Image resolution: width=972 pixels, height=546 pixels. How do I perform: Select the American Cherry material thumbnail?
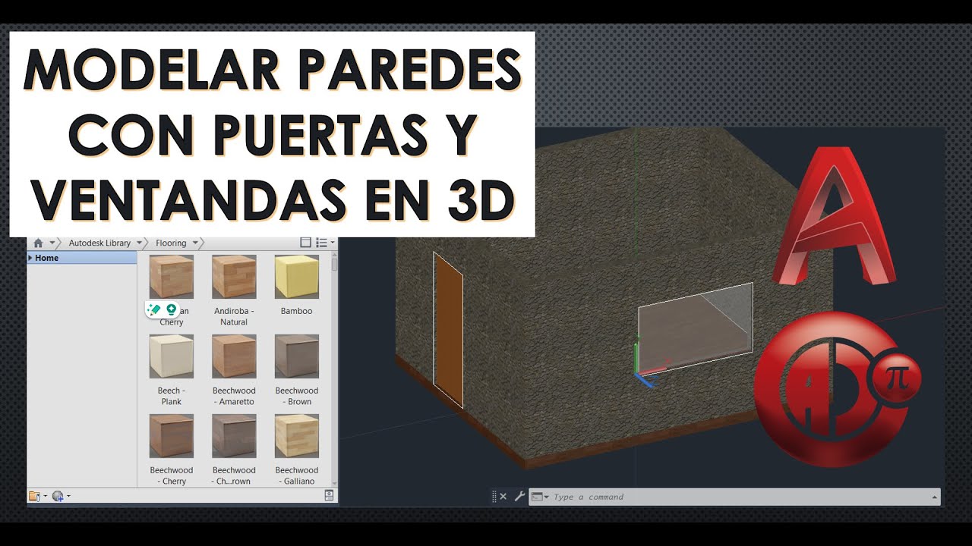pyautogui.click(x=172, y=276)
